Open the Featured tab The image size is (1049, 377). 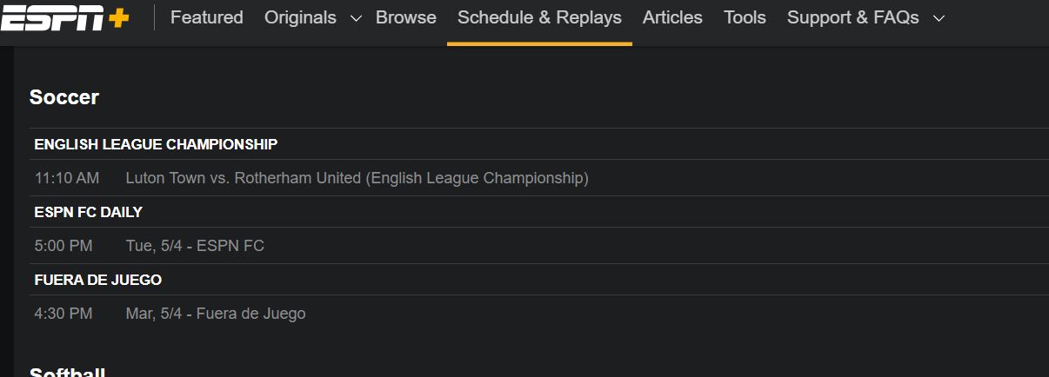(207, 17)
